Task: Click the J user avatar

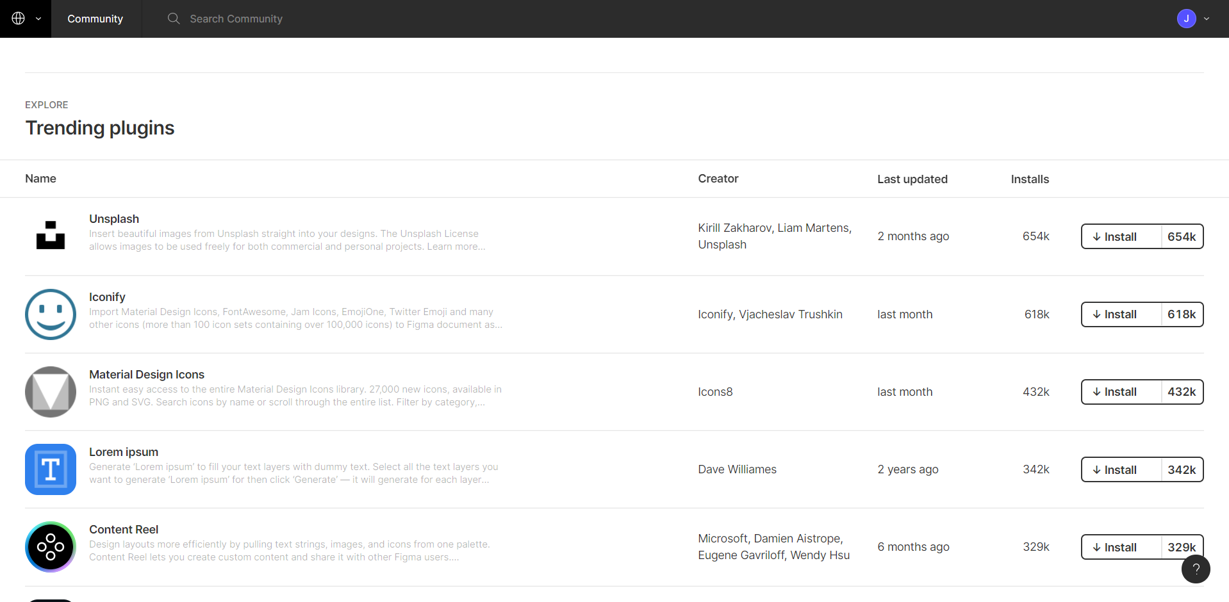Action: coord(1187,19)
